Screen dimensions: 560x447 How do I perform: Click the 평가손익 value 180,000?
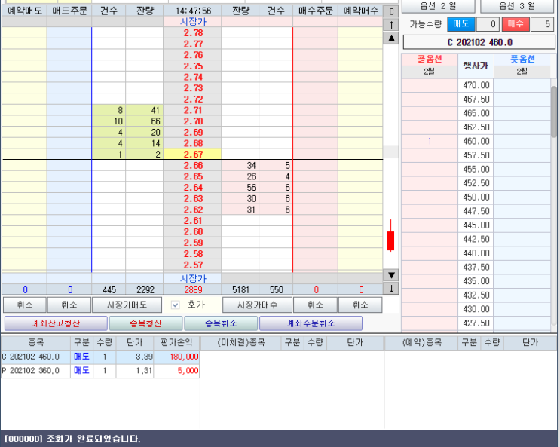click(176, 357)
